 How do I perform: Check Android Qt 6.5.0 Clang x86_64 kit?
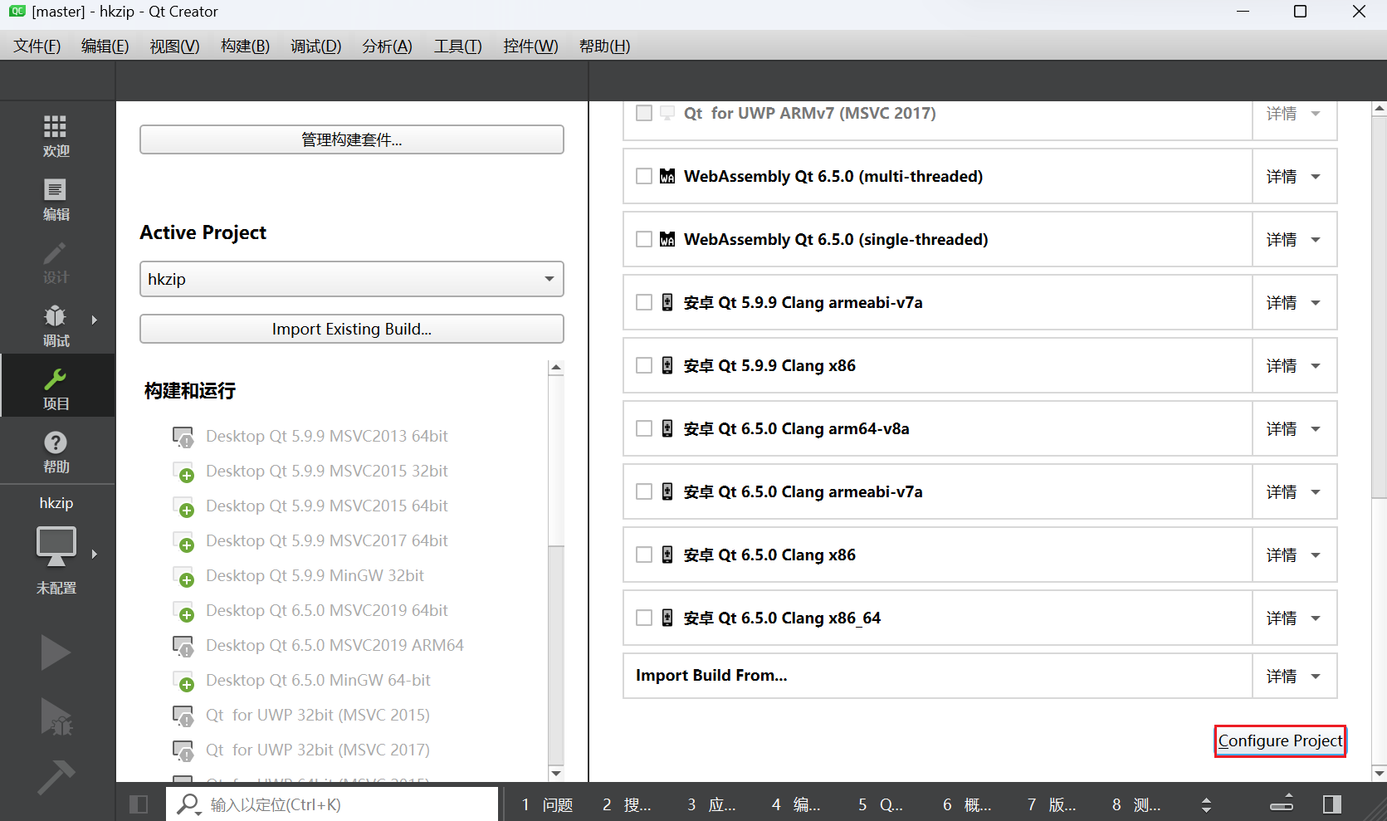coord(644,618)
